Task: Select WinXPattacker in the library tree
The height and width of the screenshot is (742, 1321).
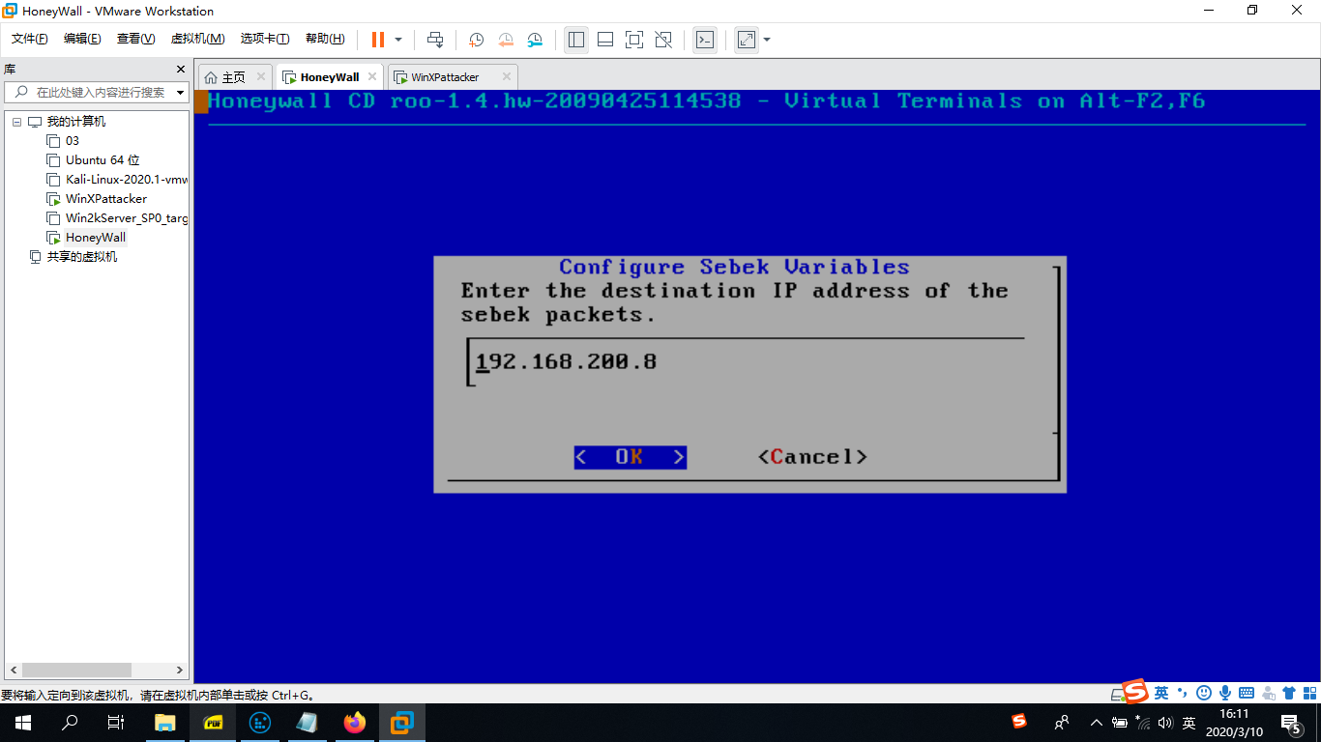Action: click(106, 199)
